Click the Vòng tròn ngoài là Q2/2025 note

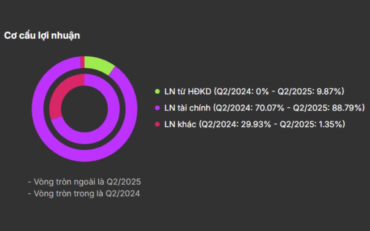[84, 181]
